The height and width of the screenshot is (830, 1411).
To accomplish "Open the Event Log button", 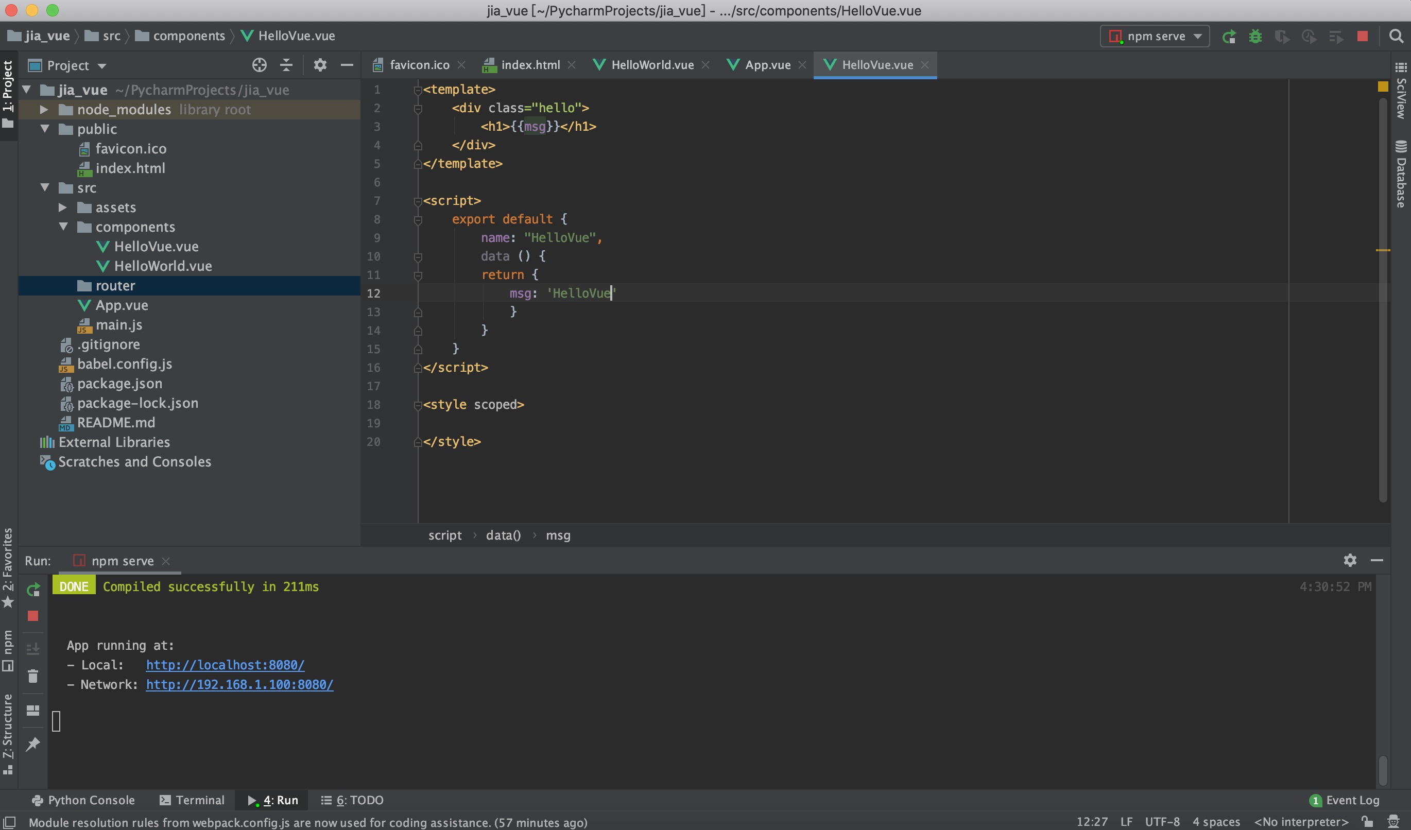I will tap(1345, 800).
